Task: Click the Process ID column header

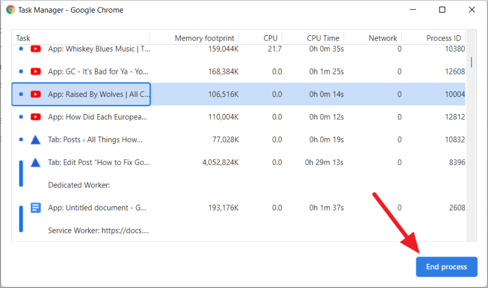Action: tap(443, 38)
